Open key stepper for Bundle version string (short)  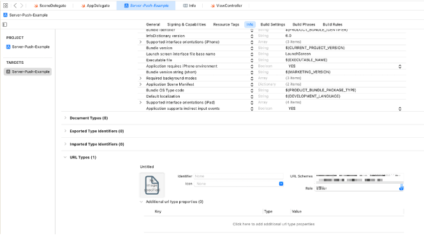tap(252, 72)
